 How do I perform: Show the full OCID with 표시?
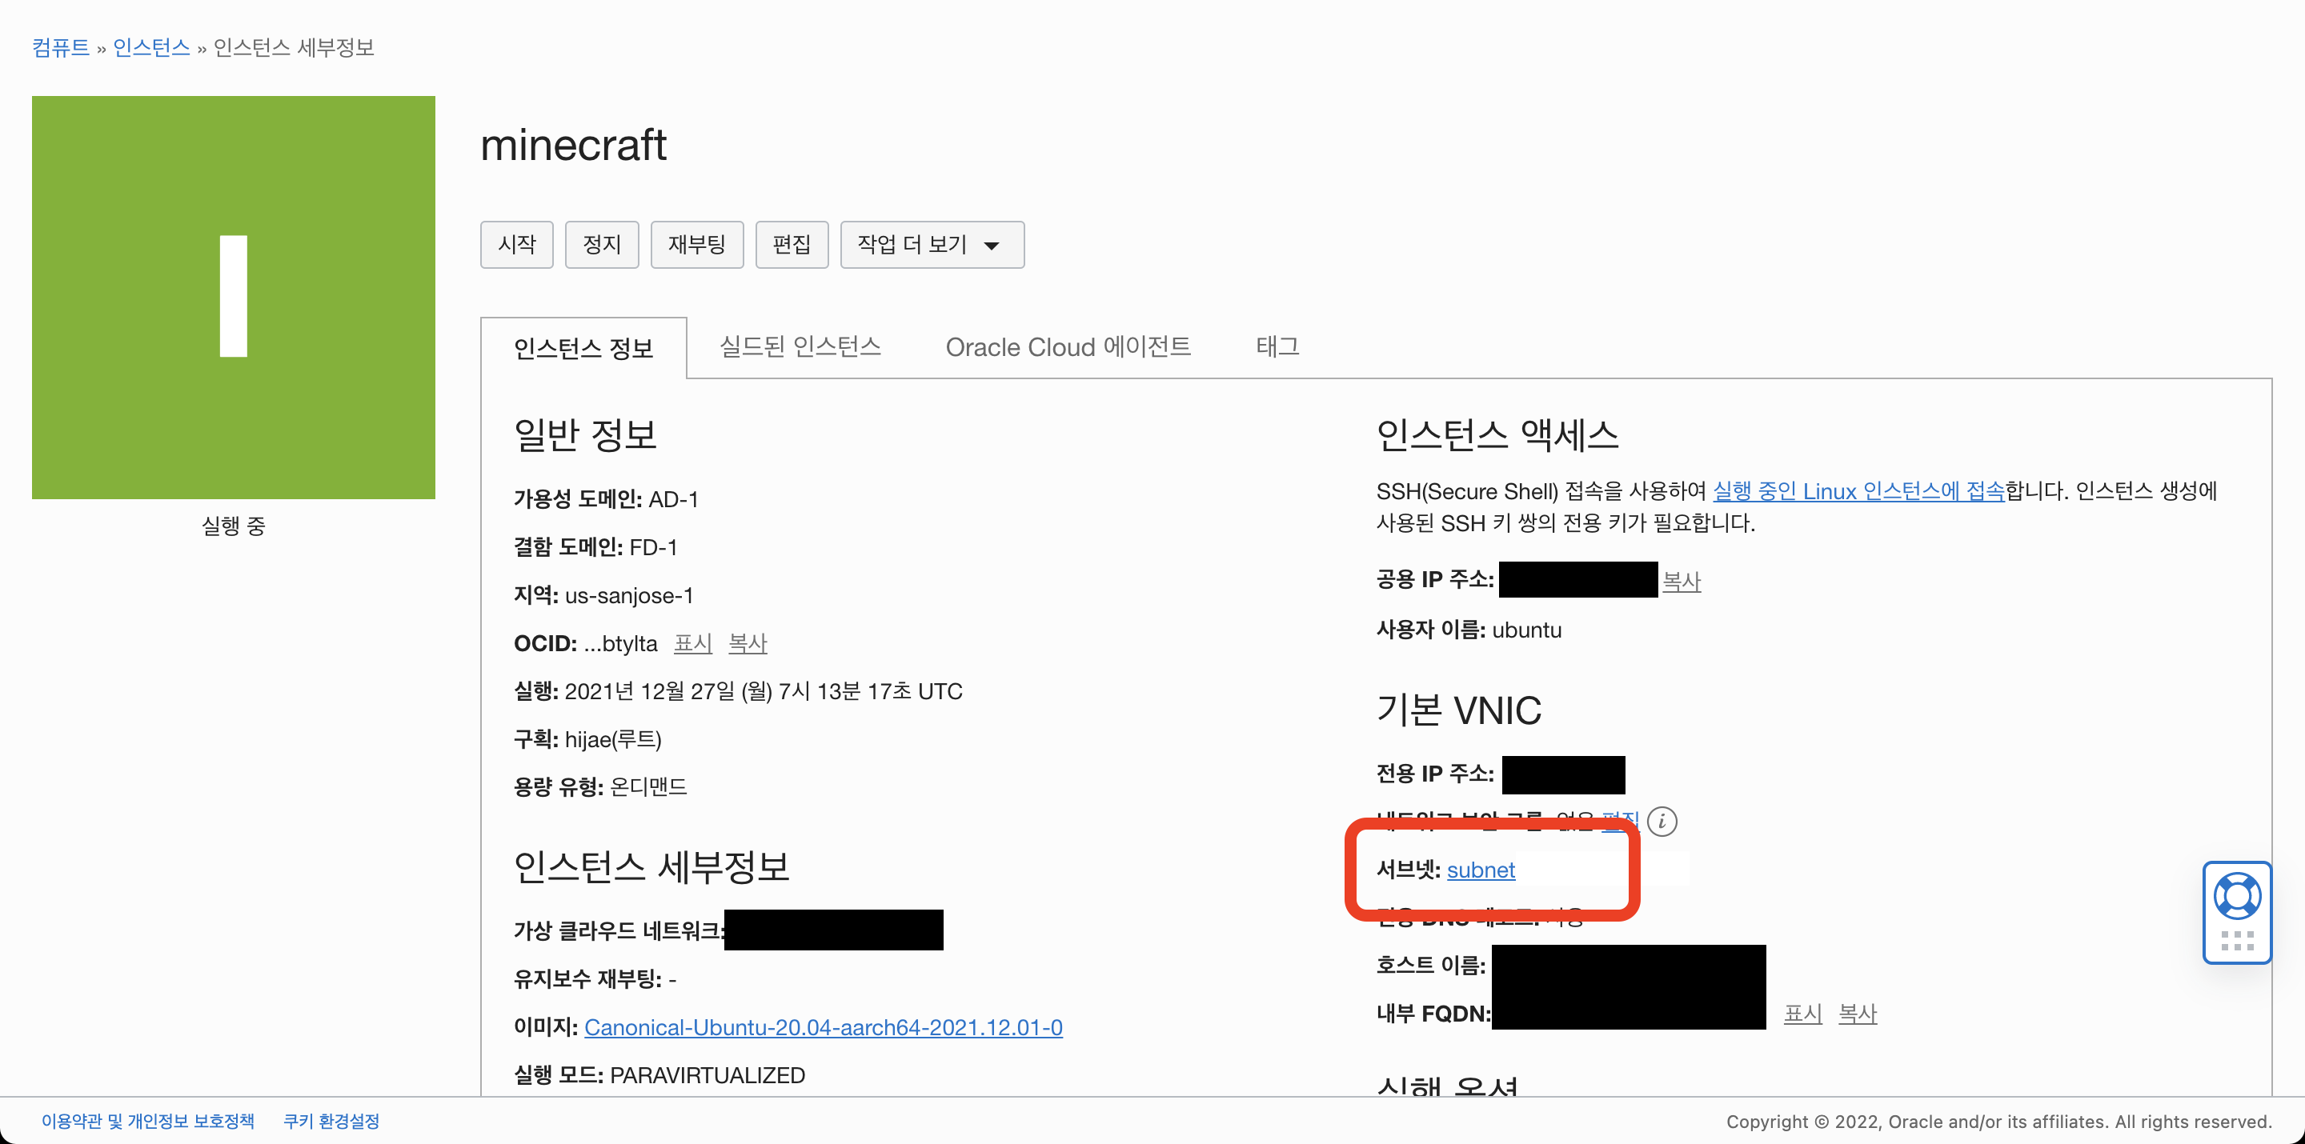[x=692, y=643]
